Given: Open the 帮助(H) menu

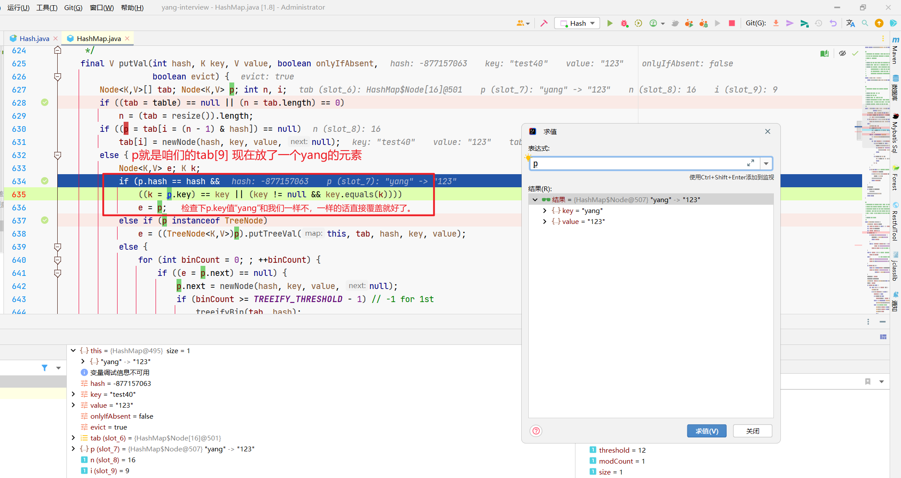Looking at the screenshot, I should 132,7.
